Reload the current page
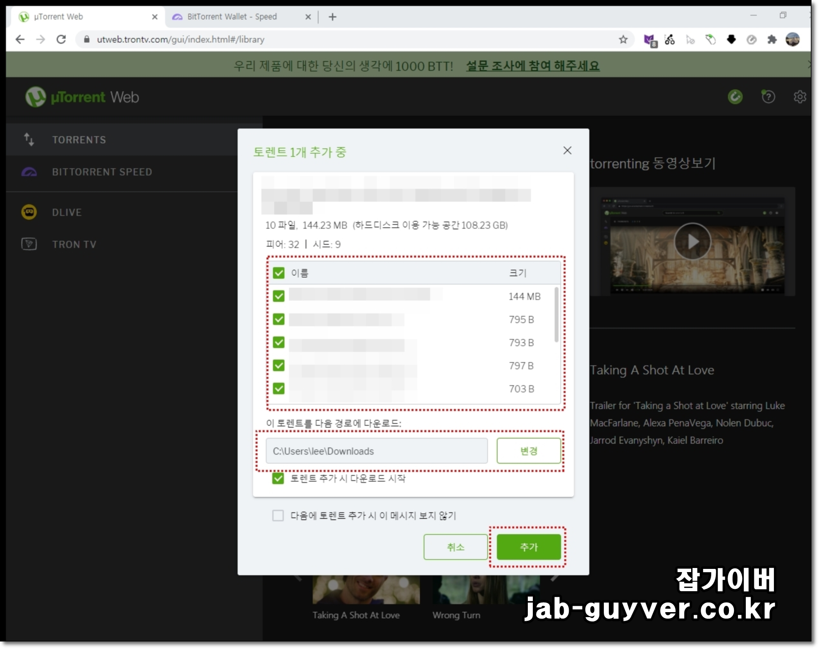Image resolution: width=819 pixels, height=649 pixels. point(61,40)
